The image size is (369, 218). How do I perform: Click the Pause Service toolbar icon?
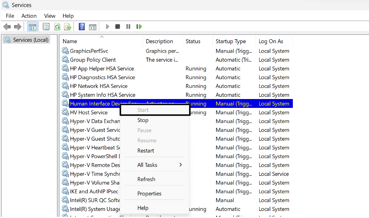point(128,27)
